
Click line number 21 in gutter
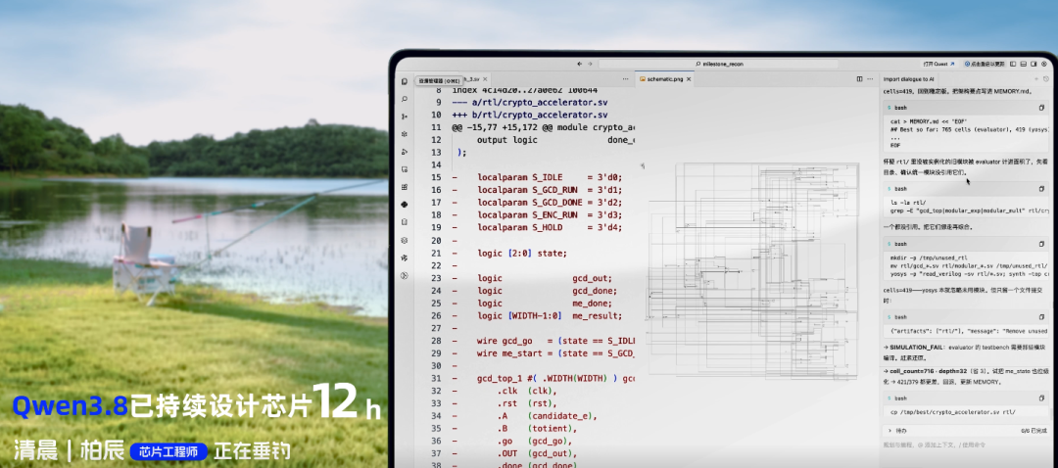pyautogui.click(x=435, y=253)
